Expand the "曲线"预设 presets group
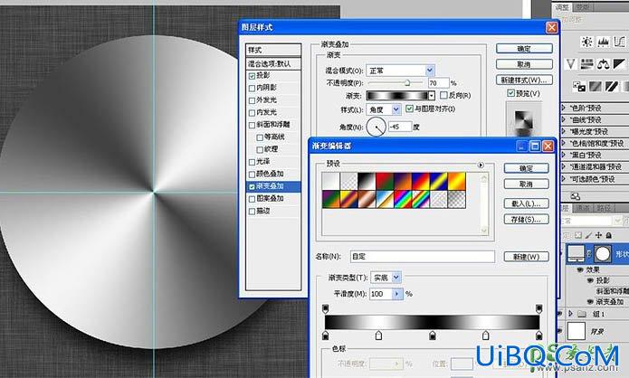 coord(564,119)
